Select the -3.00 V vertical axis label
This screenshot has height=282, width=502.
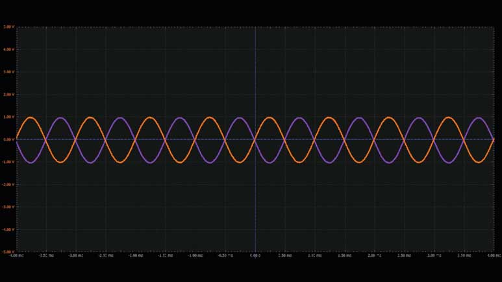coord(8,207)
